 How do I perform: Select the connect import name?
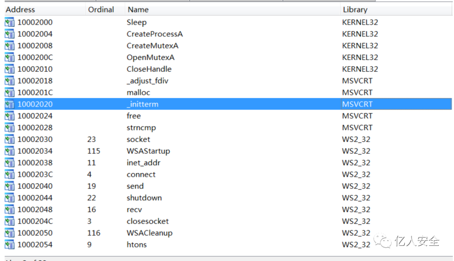tap(141, 174)
